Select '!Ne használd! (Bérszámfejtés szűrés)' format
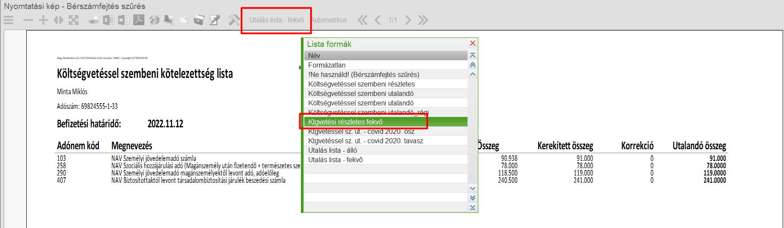The width and height of the screenshot is (784, 228). point(386,74)
